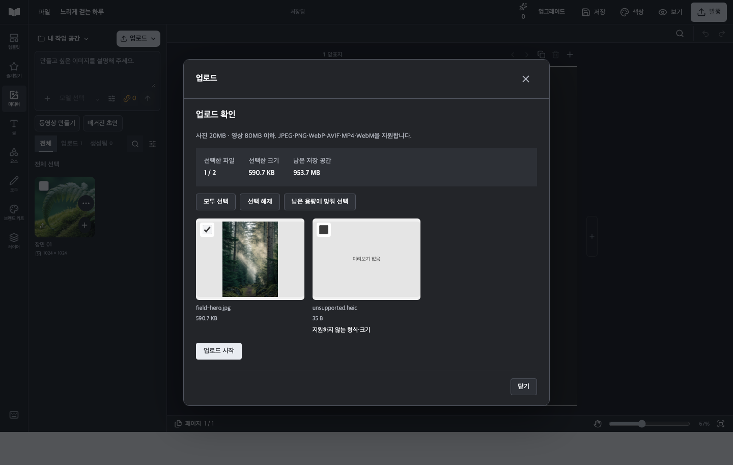Open the 즐겨찾기 star panel
The height and width of the screenshot is (465, 733).
tap(14, 70)
